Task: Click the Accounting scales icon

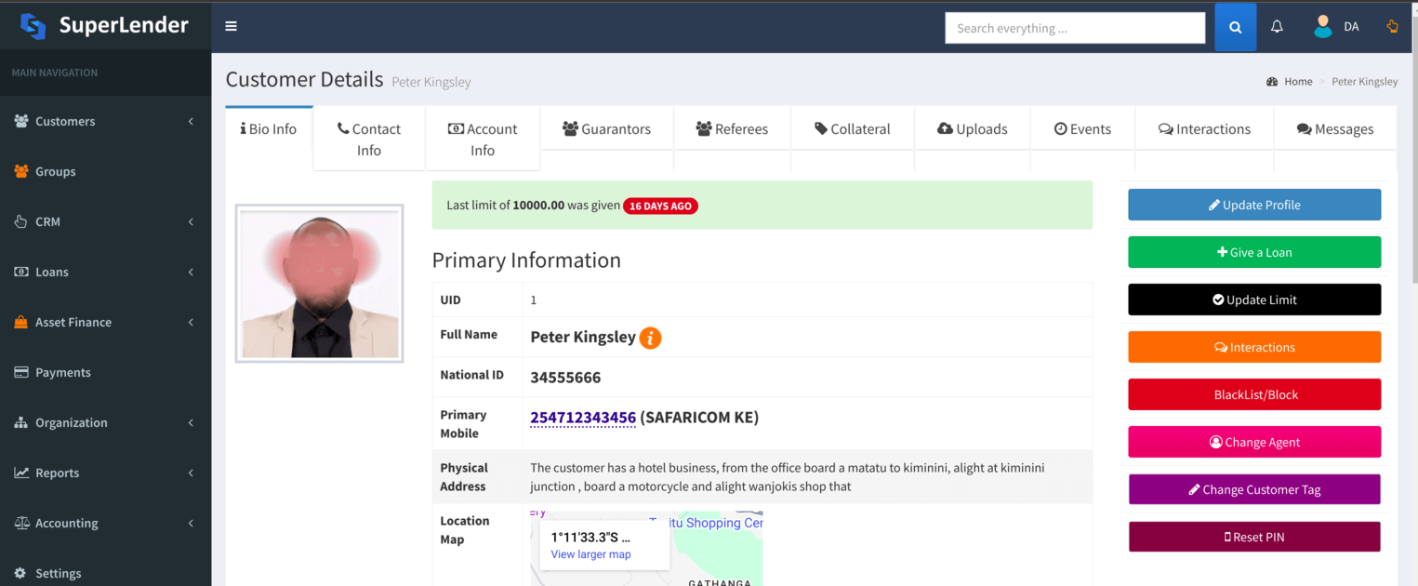Action: [21, 523]
